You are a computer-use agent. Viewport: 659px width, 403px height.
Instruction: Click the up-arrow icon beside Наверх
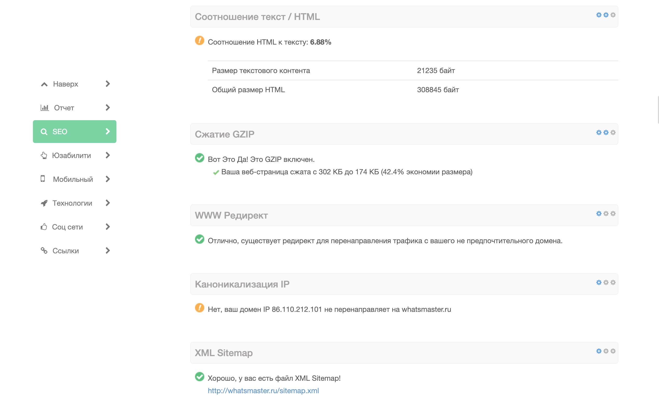coord(44,84)
